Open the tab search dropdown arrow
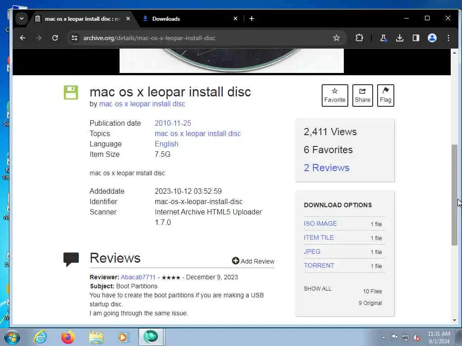Screen dimensions: 462x346 tap(22, 18)
